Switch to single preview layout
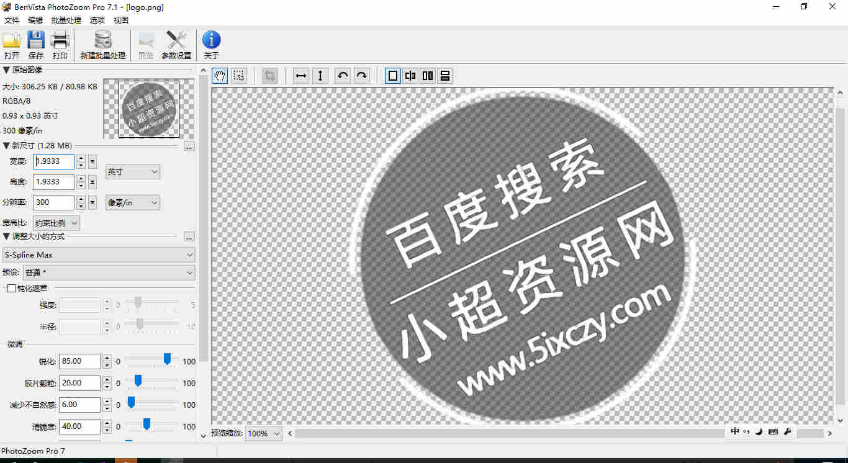Image resolution: width=848 pixels, height=463 pixels. coord(393,76)
